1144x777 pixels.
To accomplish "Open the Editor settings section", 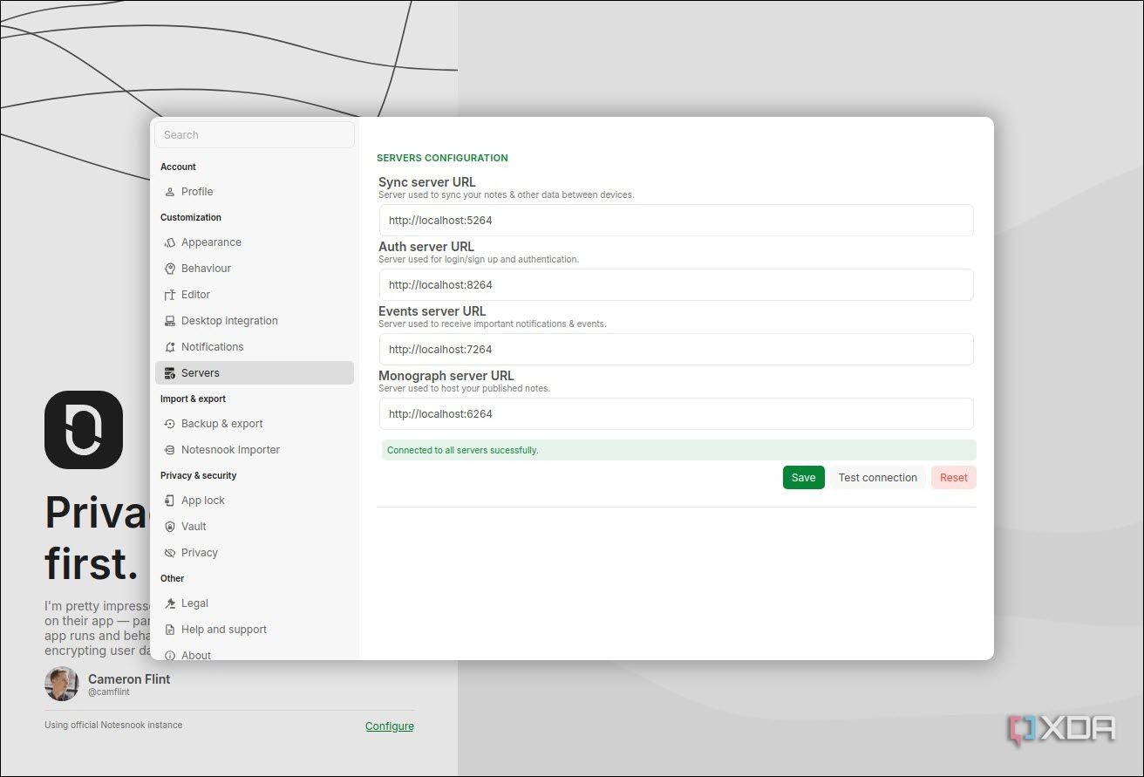I will (255, 295).
